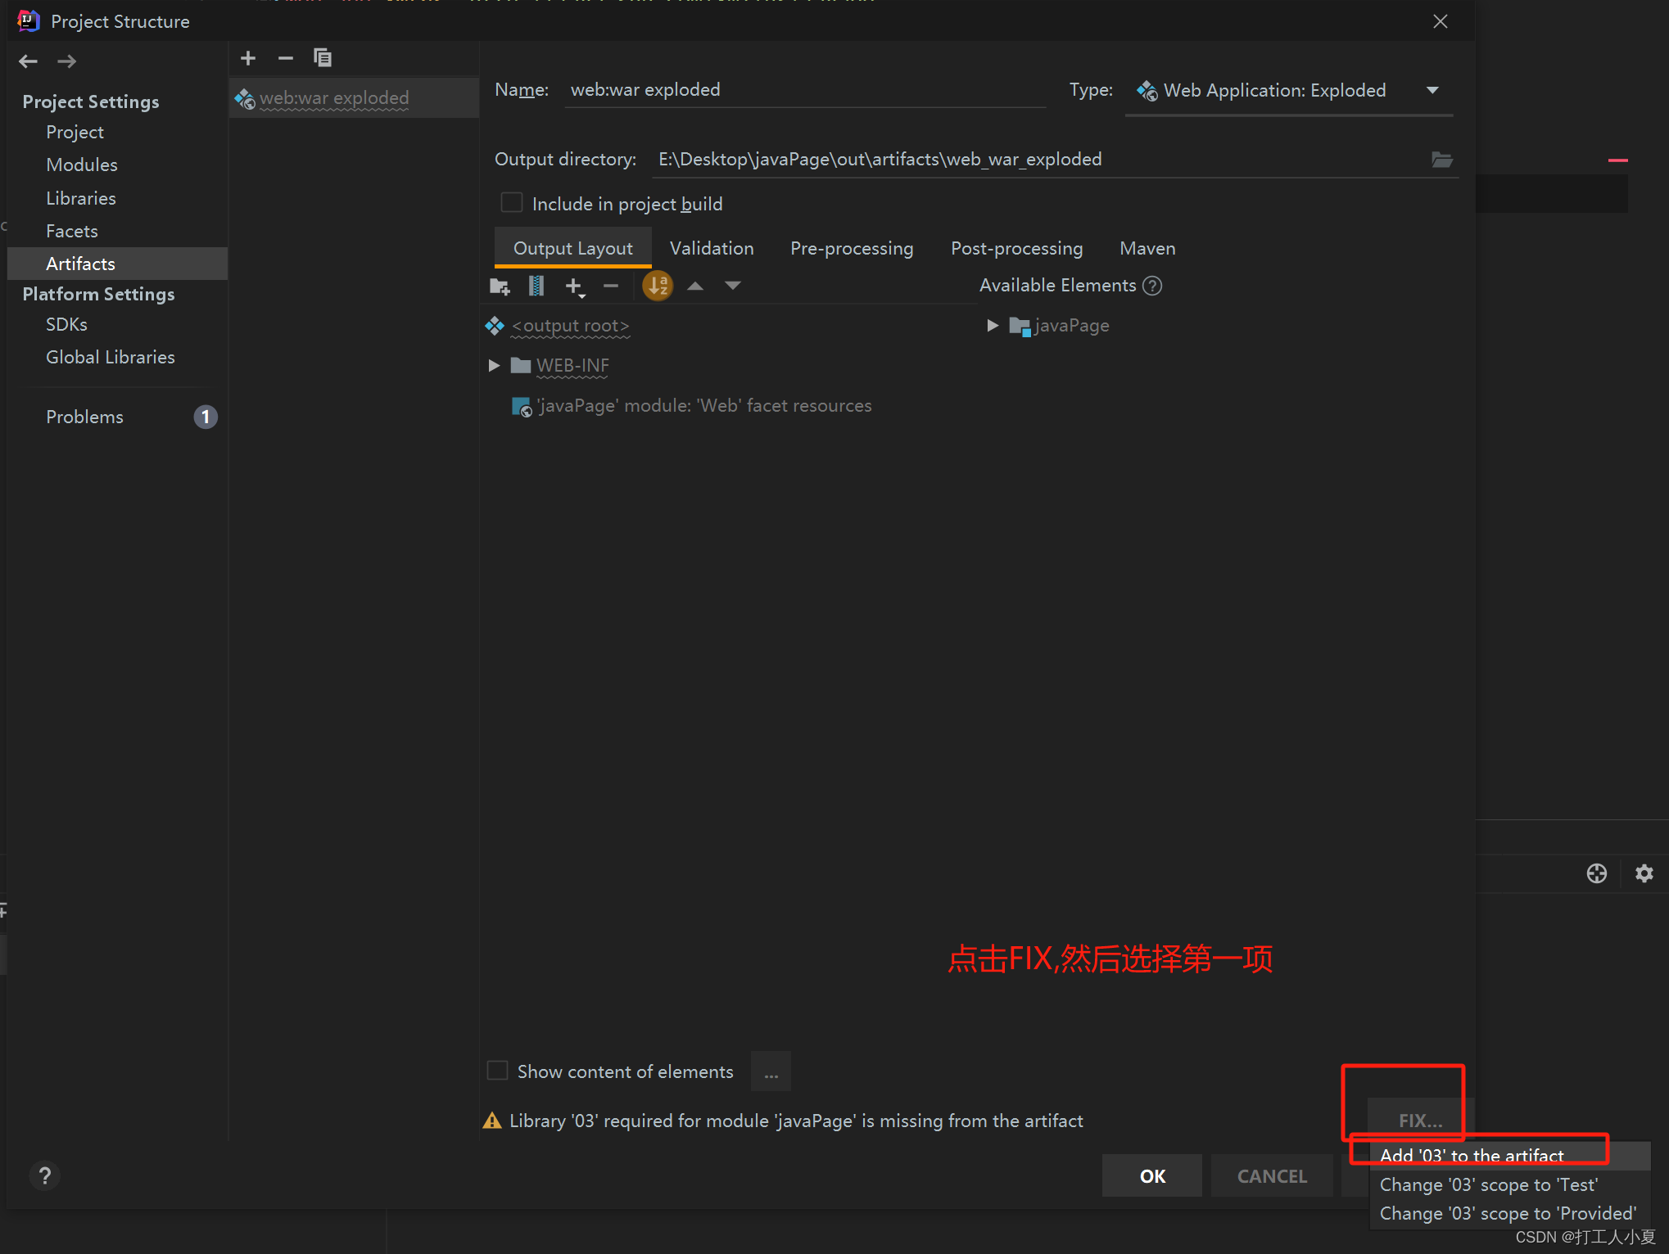The width and height of the screenshot is (1669, 1254).
Task: Enable Include in project build checkbox
Action: [512, 203]
